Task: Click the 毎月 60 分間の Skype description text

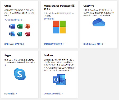Action: [20, 63]
